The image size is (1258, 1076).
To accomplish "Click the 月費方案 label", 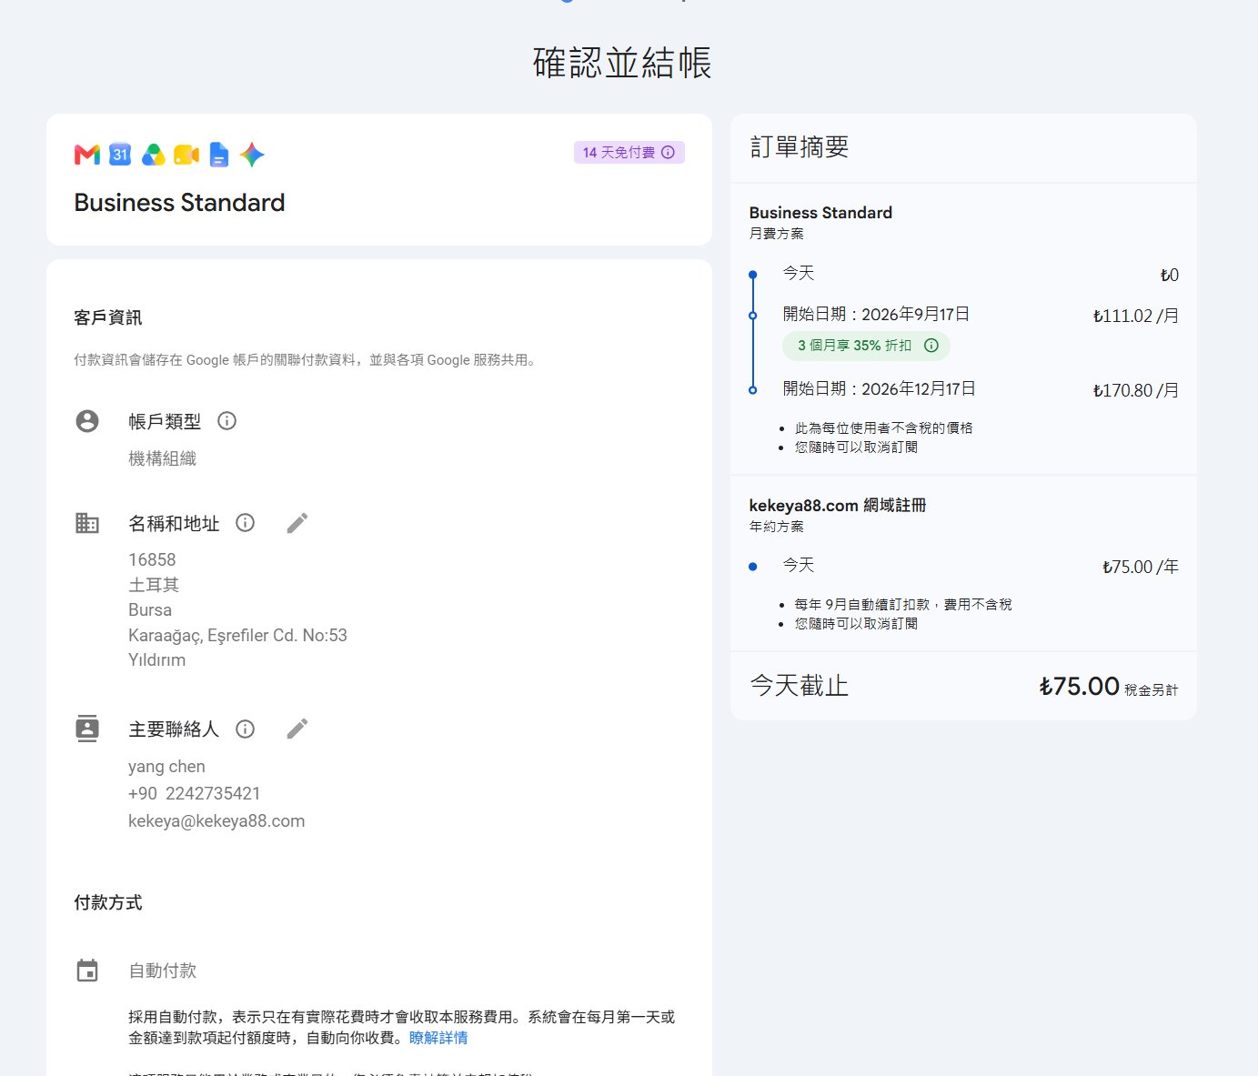I will 776,234.
